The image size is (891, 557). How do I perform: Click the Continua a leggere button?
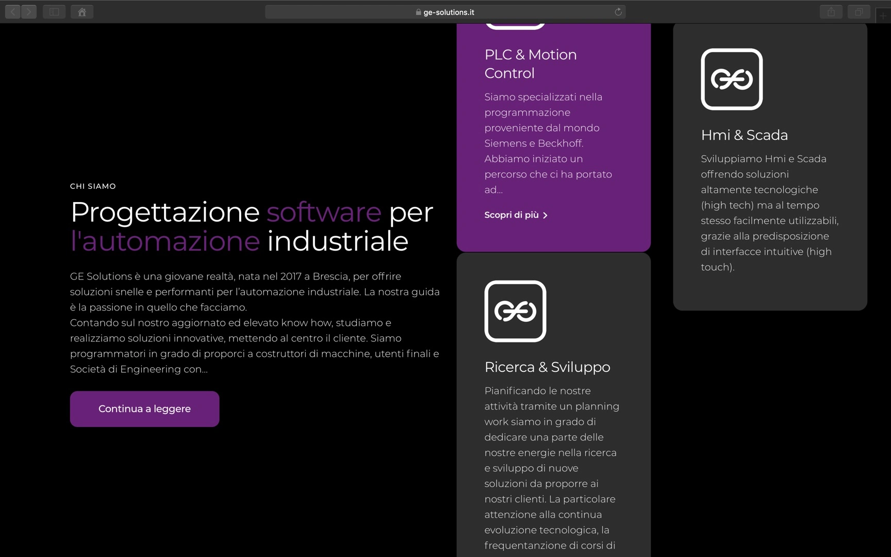pyautogui.click(x=144, y=409)
